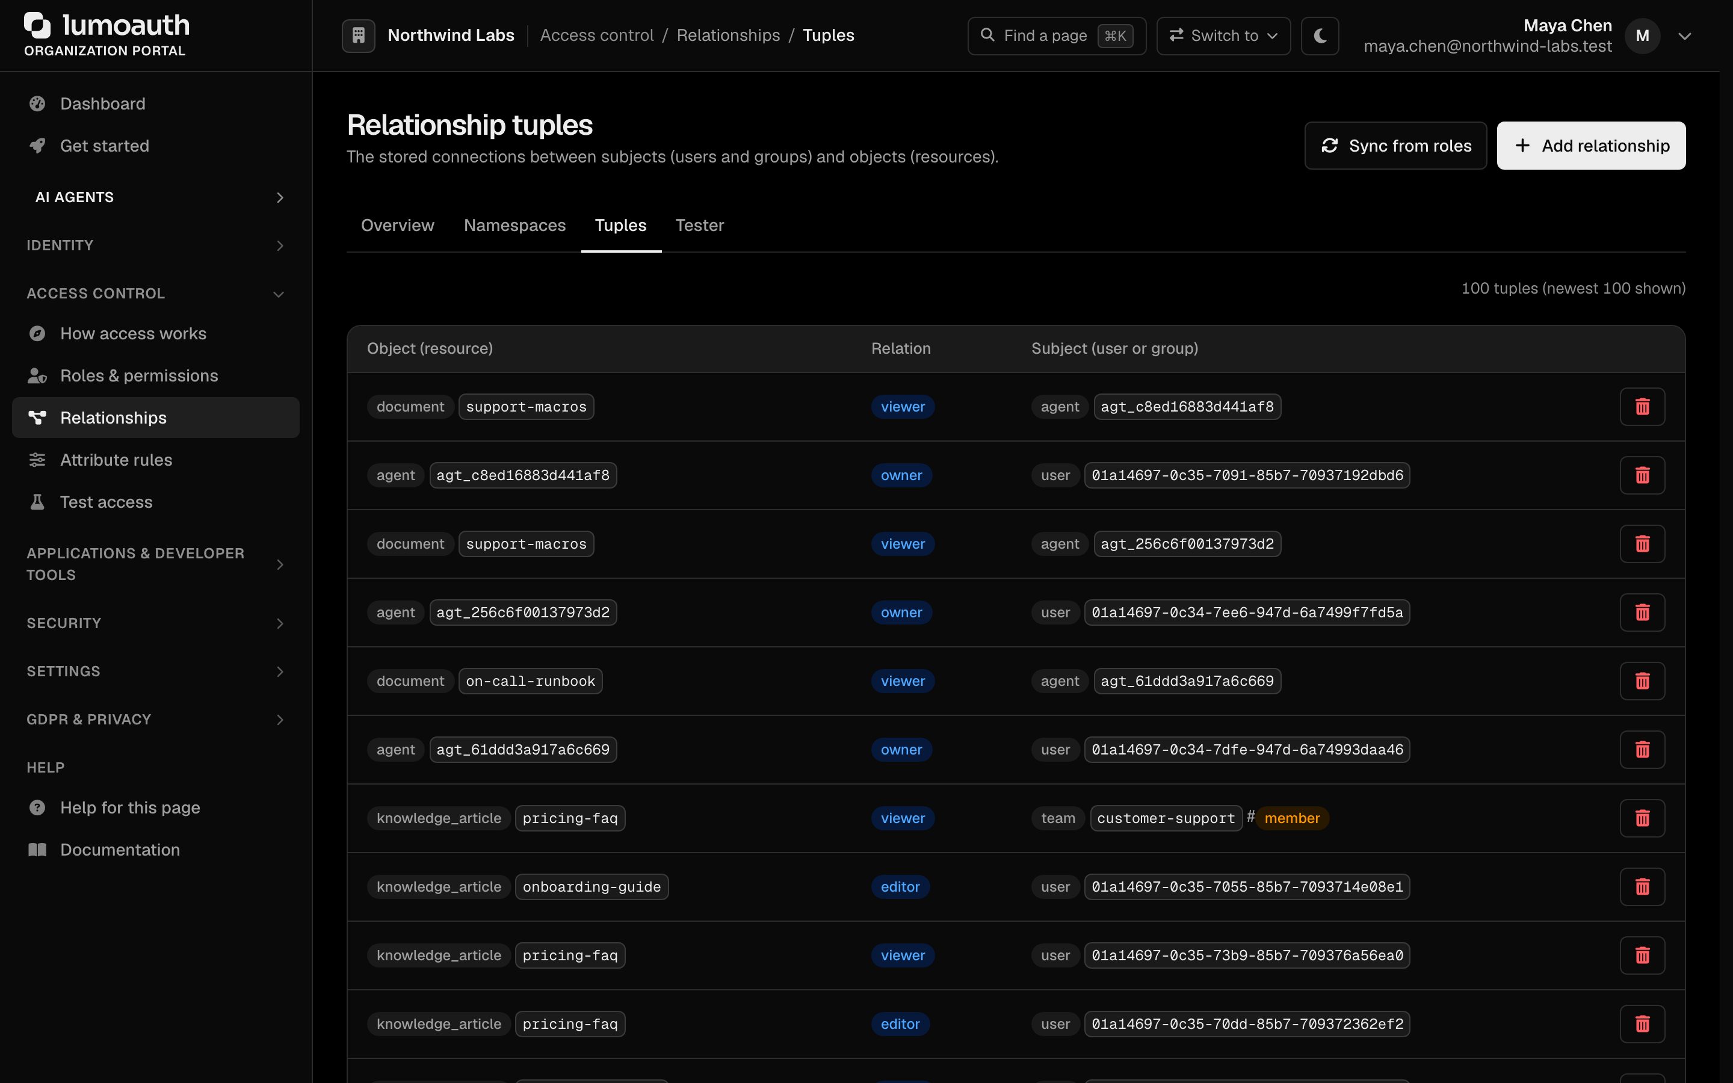This screenshot has height=1083, width=1733.
Task: Delete tuple for user 01a14697-0c34-7ee6-947d-6a7499f7fd5a
Action: point(1642,612)
